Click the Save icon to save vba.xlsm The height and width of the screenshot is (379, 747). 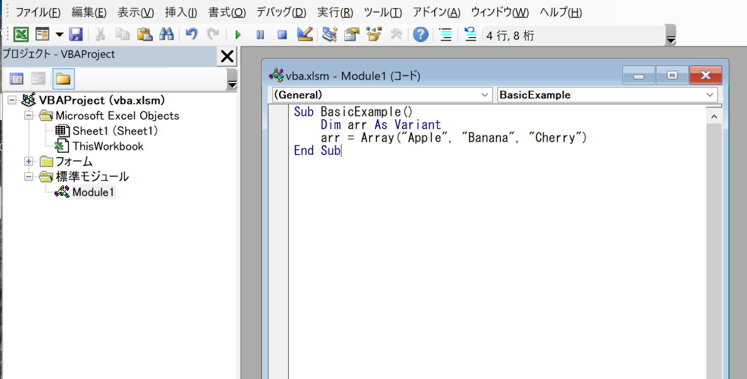pos(76,34)
